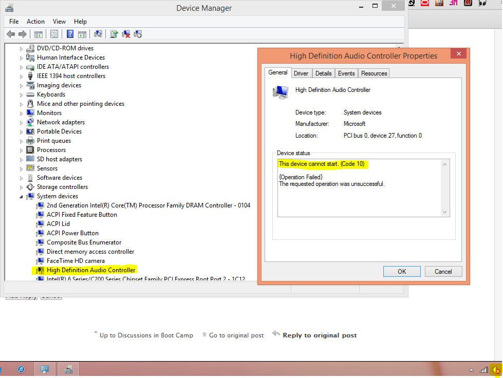Viewport: 503px width, 378px height.
Task: Click 'Up to Discussions in Boot Camp' link
Action: 146,335
